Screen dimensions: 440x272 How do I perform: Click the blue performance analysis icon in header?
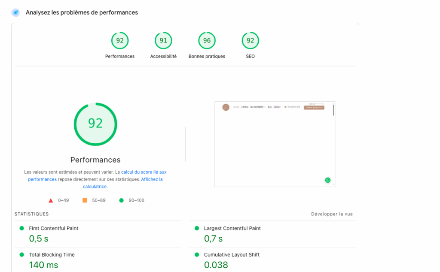click(x=16, y=12)
